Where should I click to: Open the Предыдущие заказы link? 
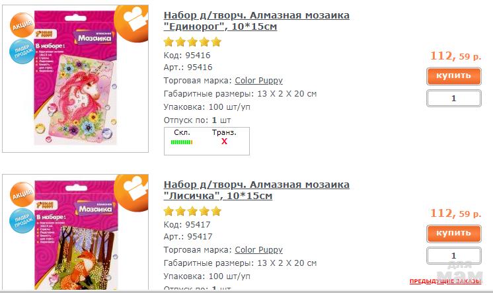coord(445,281)
